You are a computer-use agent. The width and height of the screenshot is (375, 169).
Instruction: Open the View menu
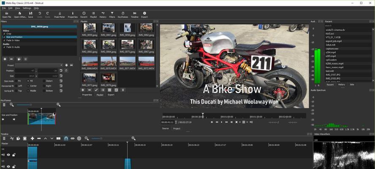(x=17, y=8)
